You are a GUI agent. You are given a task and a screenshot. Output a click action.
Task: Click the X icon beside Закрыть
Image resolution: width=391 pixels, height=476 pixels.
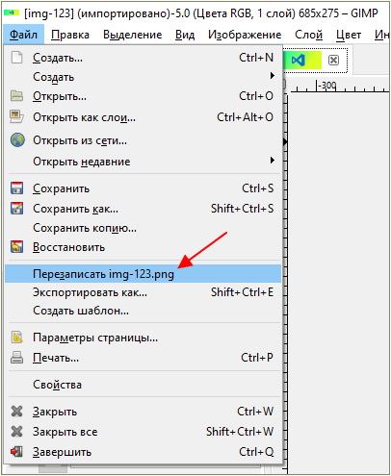point(16,411)
